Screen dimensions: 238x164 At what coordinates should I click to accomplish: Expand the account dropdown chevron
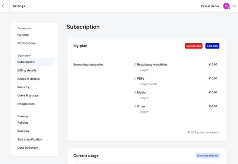point(234,6)
